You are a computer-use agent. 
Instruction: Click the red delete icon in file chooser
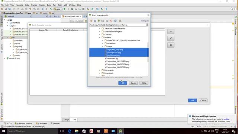click(111, 21)
